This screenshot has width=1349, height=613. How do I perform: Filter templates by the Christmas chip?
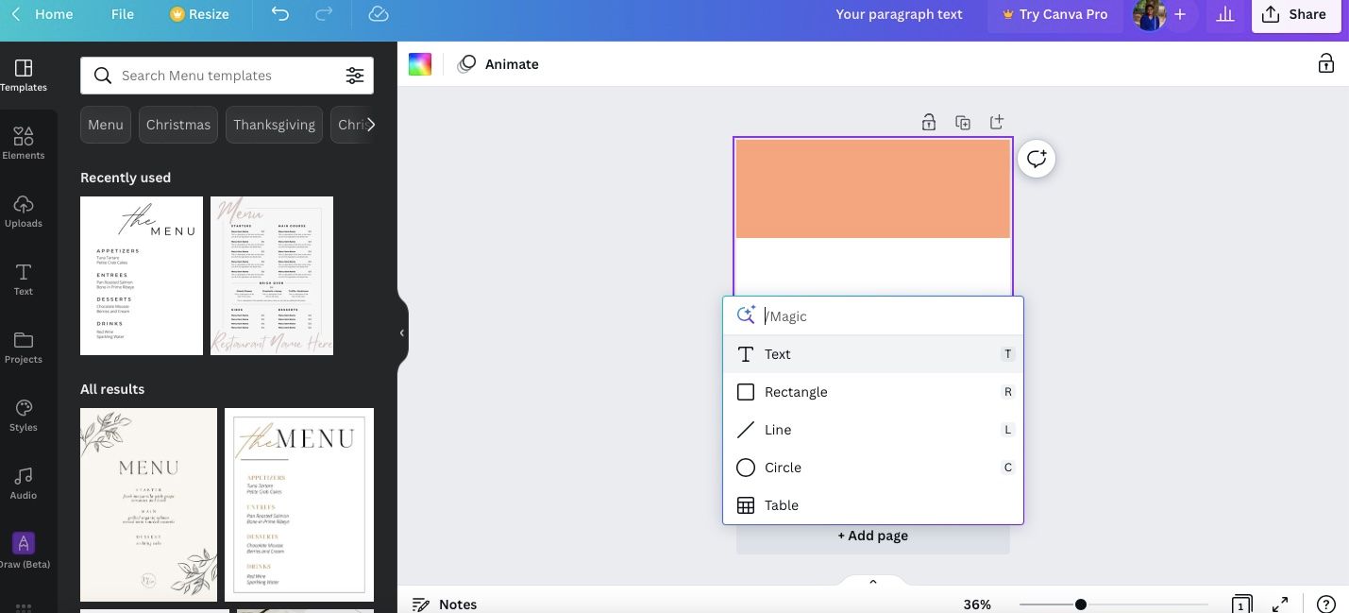click(178, 125)
